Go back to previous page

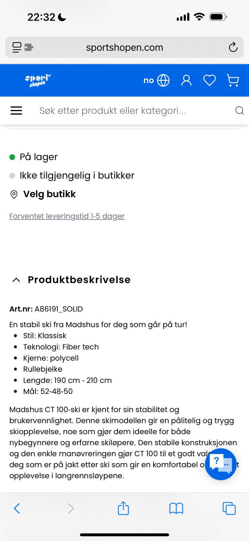(x=17, y=508)
